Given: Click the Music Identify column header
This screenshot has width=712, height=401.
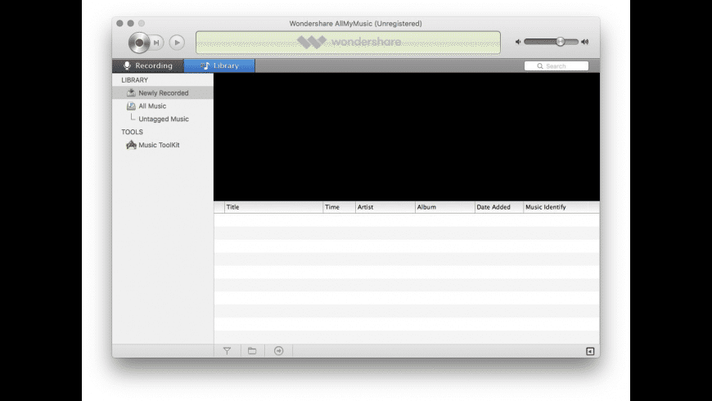Looking at the screenshot, I should pyautogui.click(x=561, y=207).
